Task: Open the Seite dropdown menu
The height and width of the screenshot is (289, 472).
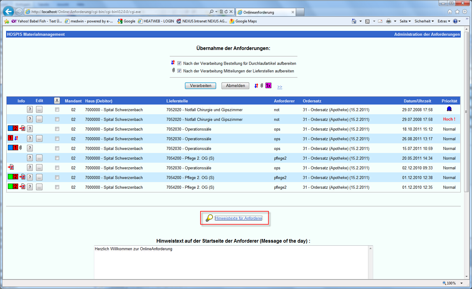Action: click(405, 21)
